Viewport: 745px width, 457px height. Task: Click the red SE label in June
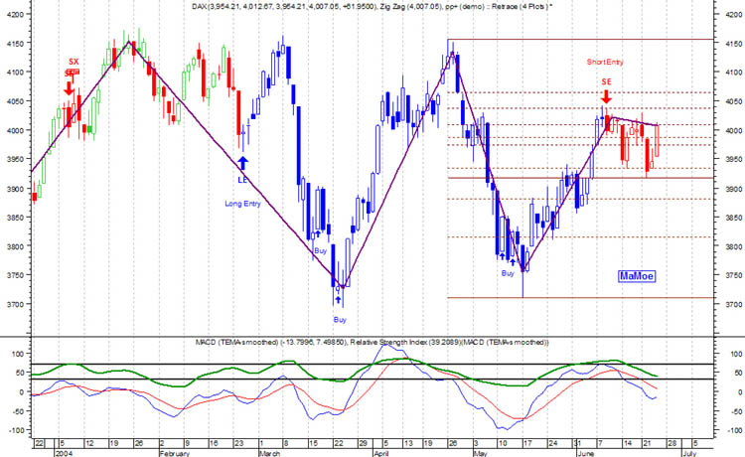[x=606, y=81]
